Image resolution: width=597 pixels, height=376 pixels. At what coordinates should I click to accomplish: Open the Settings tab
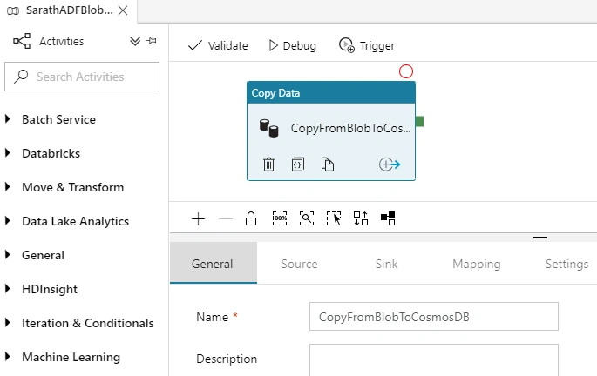pyautogui.click(x=566, y=264)
